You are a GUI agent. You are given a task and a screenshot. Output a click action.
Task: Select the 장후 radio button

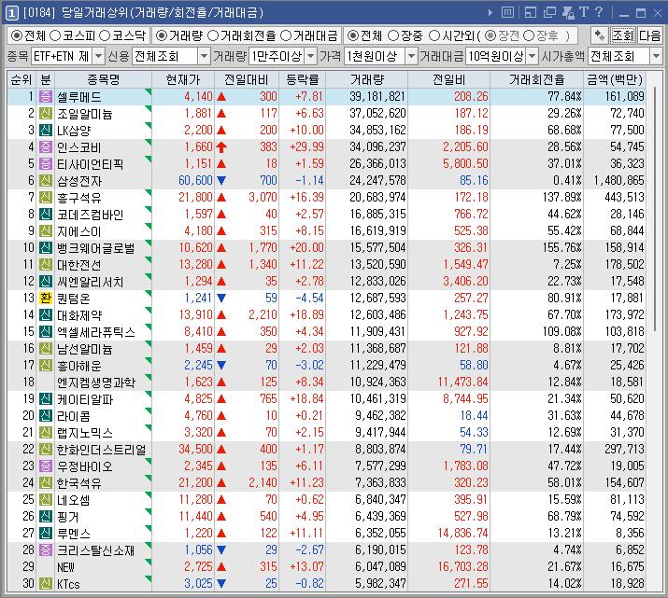click(x=529, y=35)
